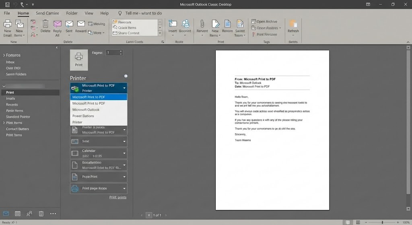Choose Printer from the dropdown list

pos(99,122)
